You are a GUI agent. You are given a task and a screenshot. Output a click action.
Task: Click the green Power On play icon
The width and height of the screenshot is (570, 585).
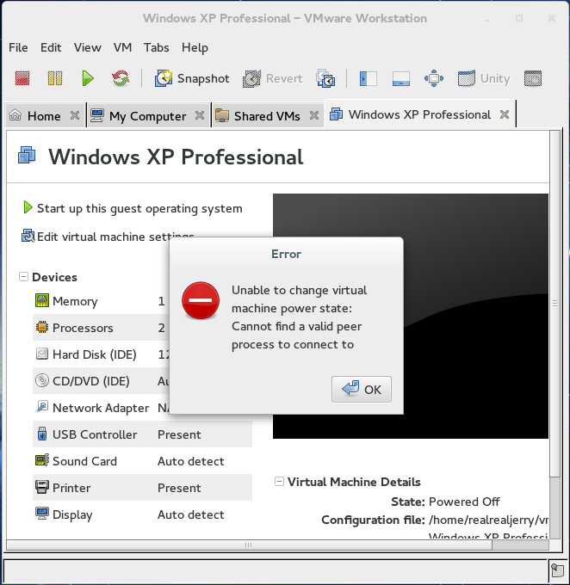coord(88,78)
